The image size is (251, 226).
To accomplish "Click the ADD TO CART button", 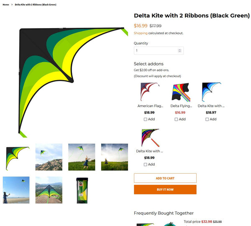I will click(165, 178).
